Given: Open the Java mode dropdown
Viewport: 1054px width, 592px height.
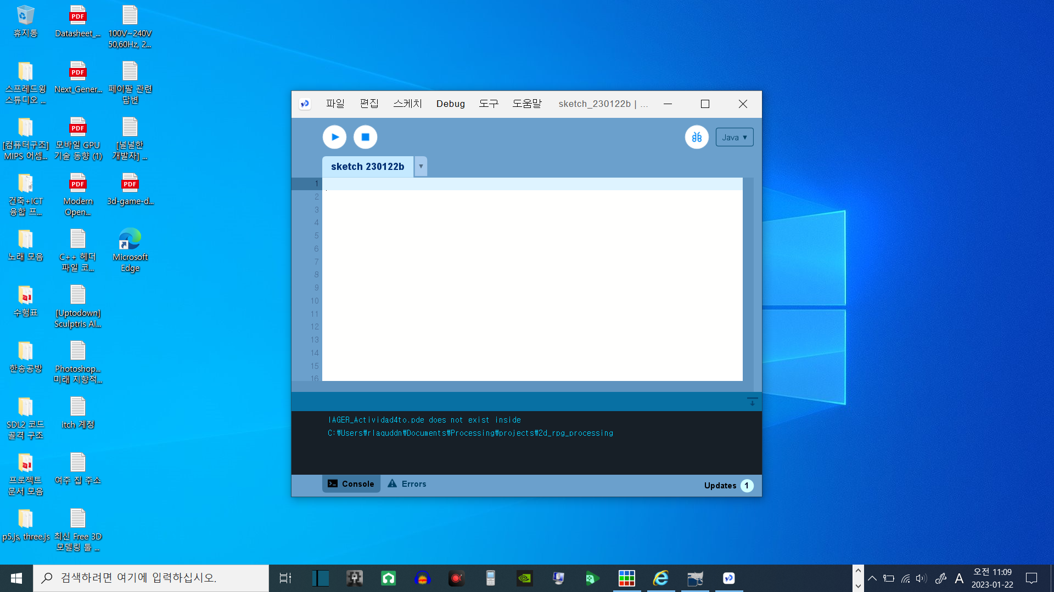Looking at the screenshot, I should pyautogui.click(x=734, y=137).
